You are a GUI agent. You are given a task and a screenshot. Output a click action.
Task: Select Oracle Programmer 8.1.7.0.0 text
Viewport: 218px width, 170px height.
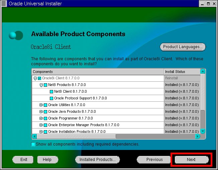tap(70, 118)
